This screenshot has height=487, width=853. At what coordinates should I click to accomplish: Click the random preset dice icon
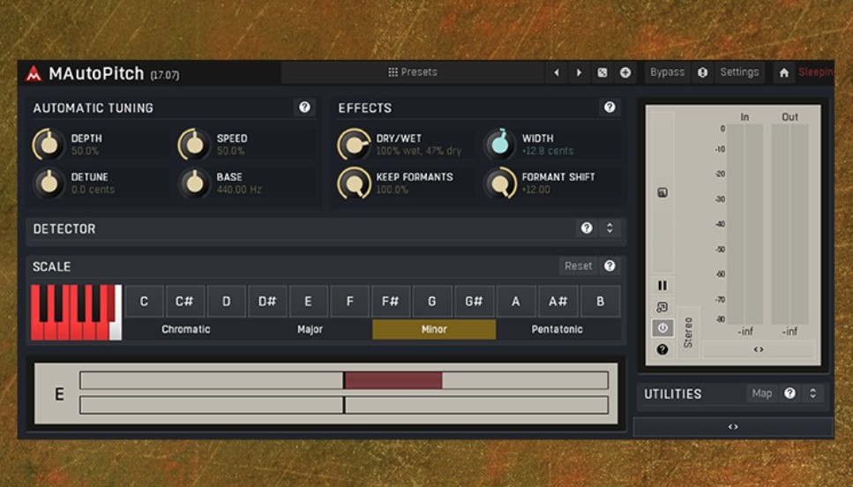pos(602,72)
